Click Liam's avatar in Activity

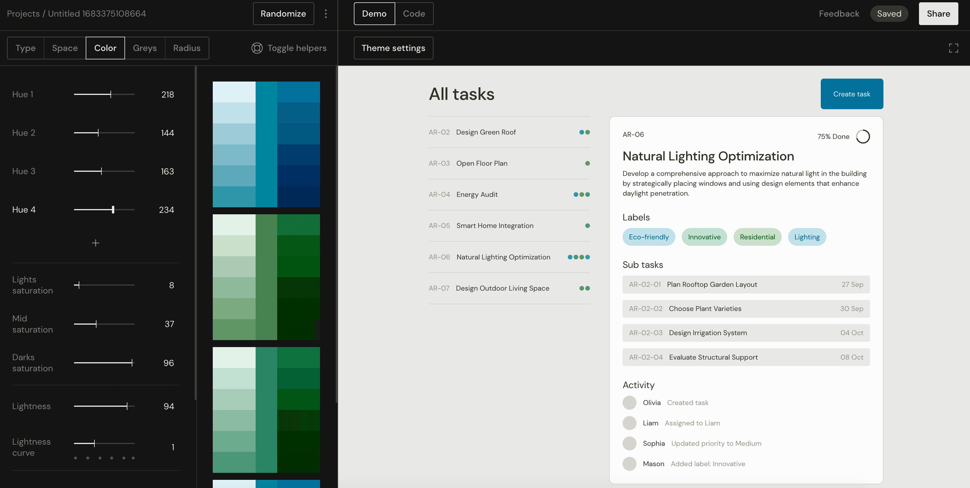pos(629,423)
